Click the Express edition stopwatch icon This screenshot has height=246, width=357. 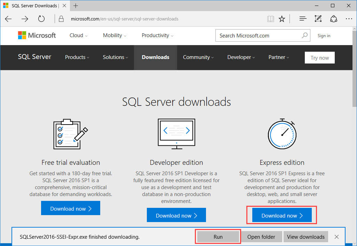(x=282, y=134)
